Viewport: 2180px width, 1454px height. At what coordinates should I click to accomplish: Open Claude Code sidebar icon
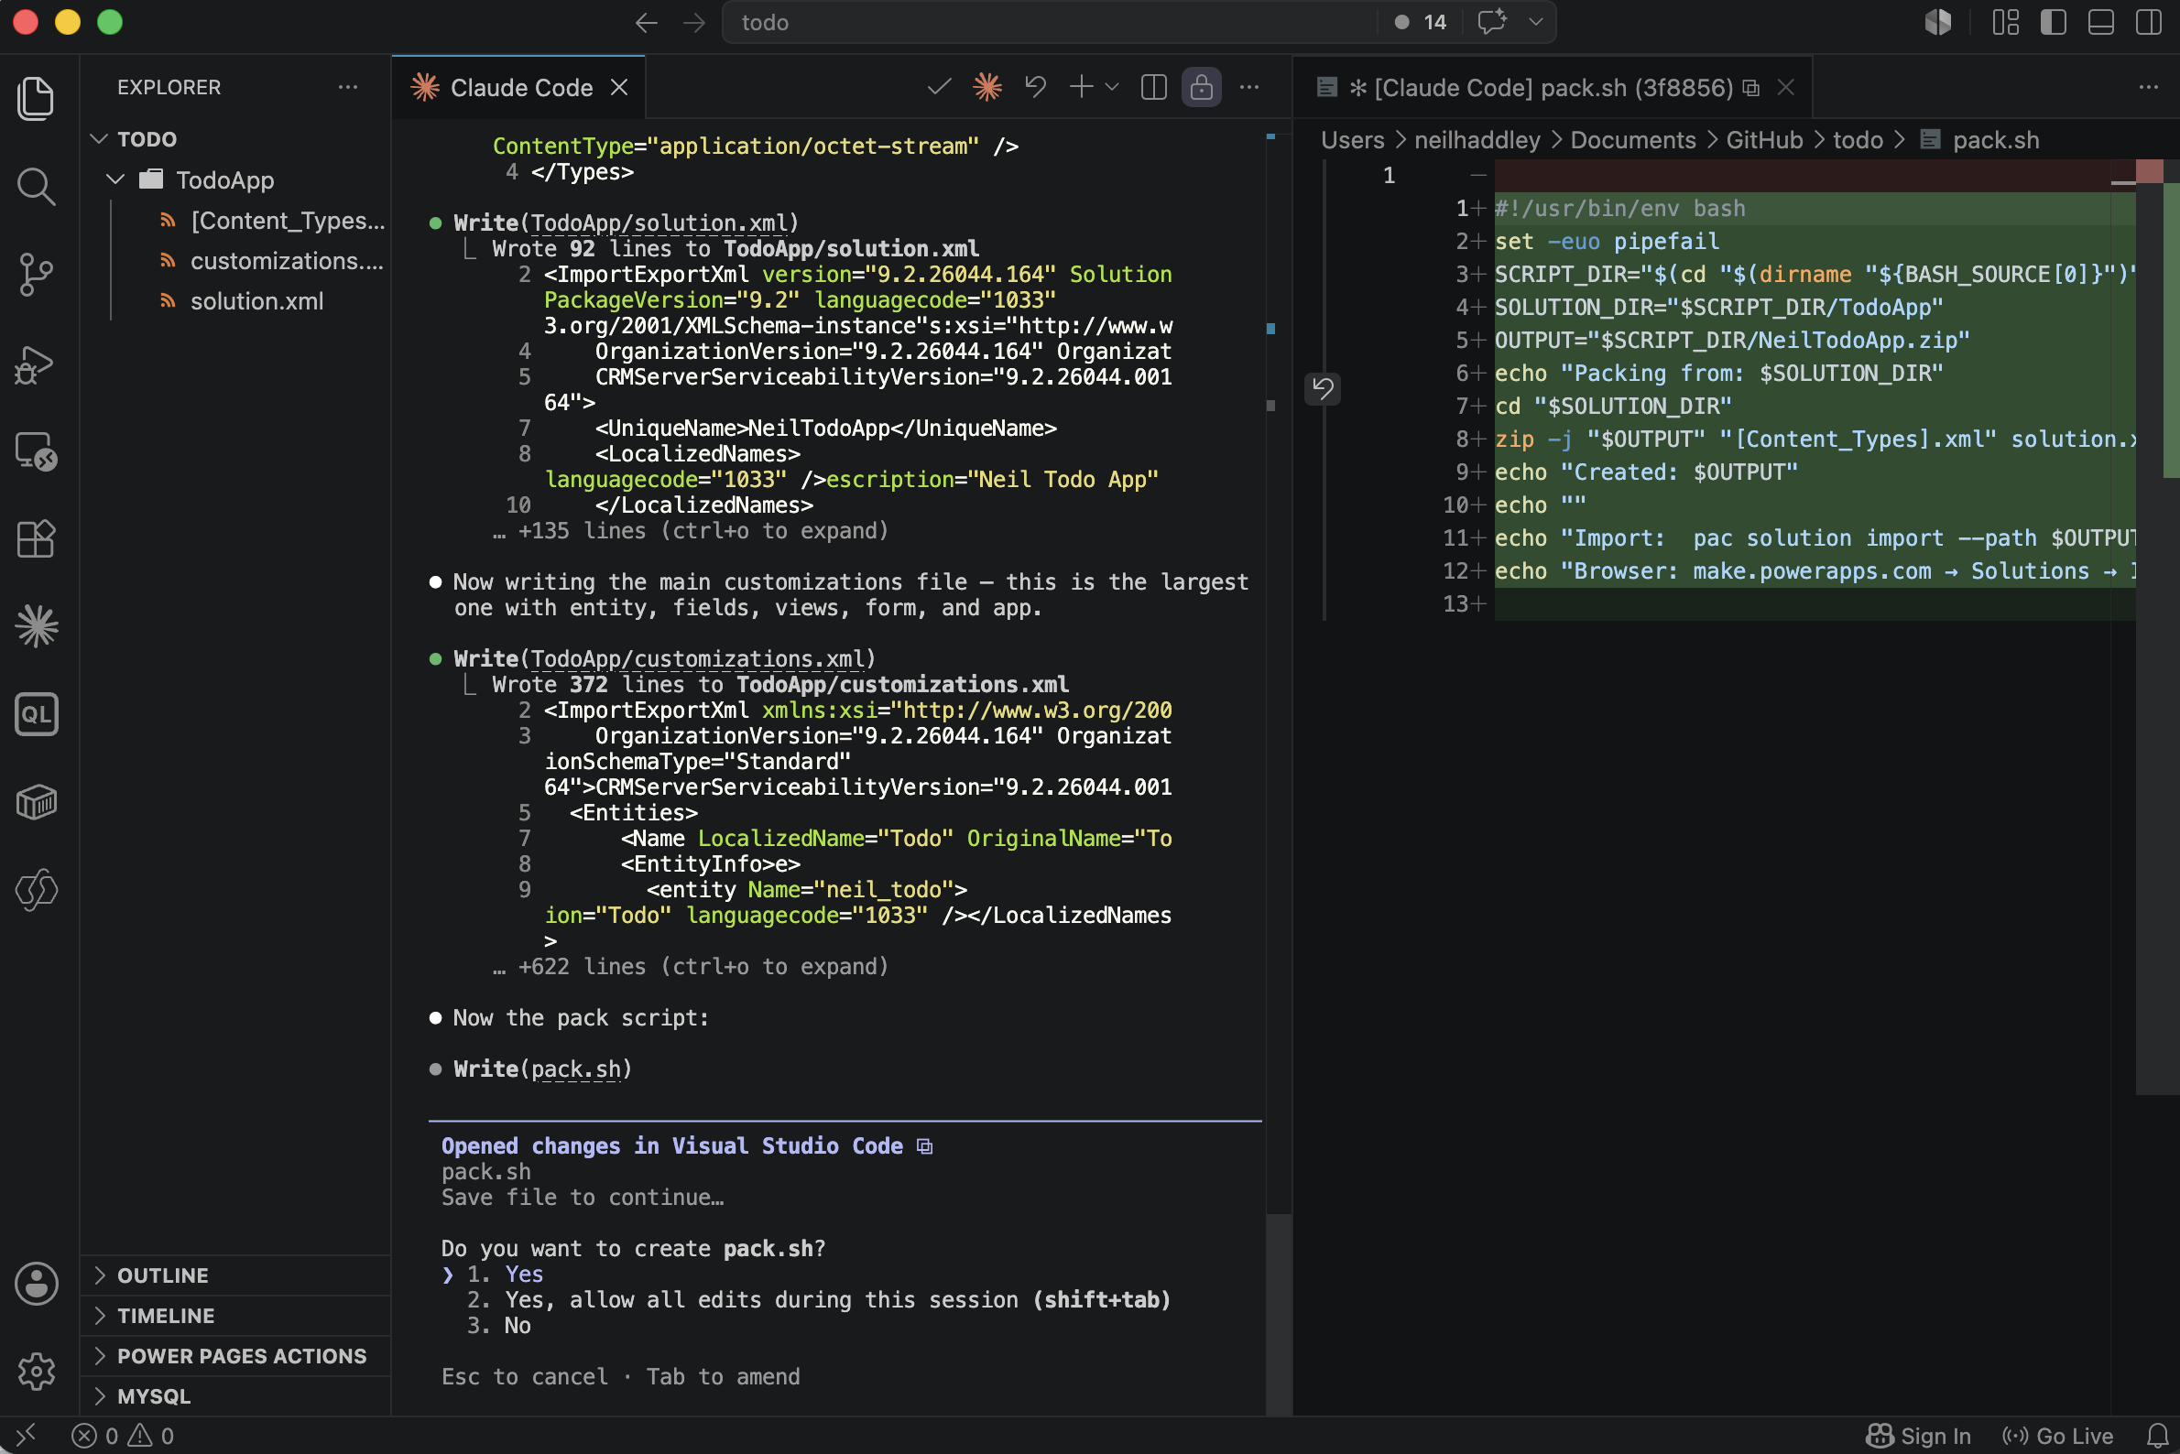[36, 626]
